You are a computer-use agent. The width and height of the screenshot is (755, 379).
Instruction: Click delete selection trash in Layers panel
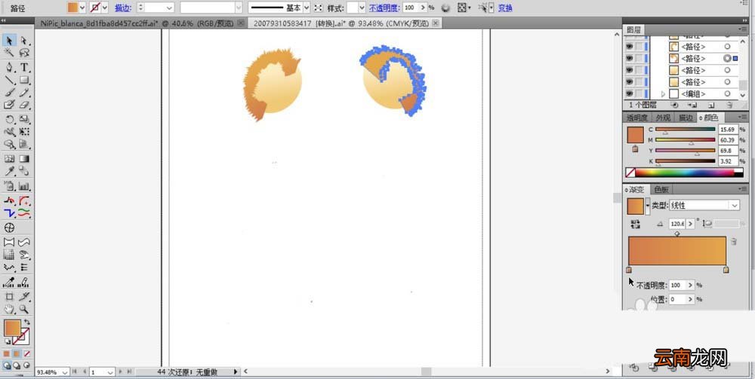pos(730,105)
